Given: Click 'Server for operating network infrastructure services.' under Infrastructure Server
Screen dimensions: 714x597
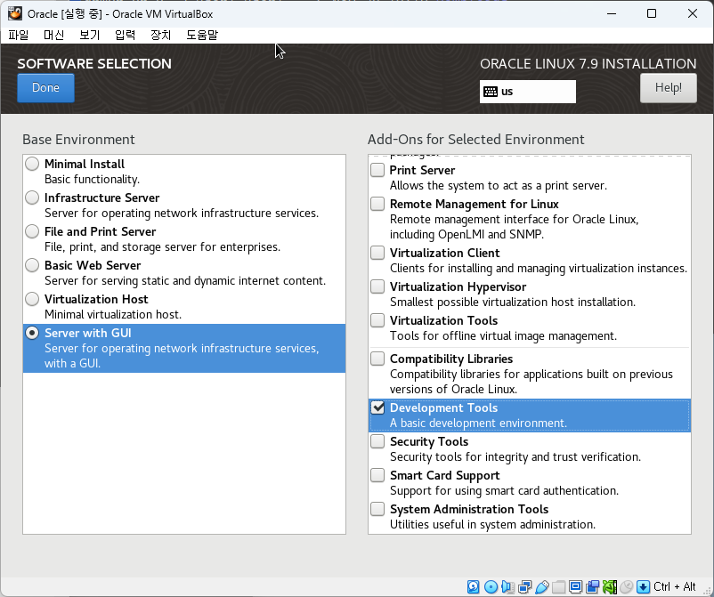Looking at the screenshot, I should coord(182,213).
